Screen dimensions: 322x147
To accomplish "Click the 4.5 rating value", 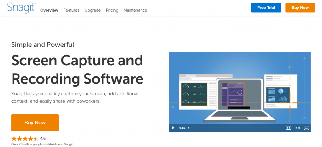I will tap(43, 139).
